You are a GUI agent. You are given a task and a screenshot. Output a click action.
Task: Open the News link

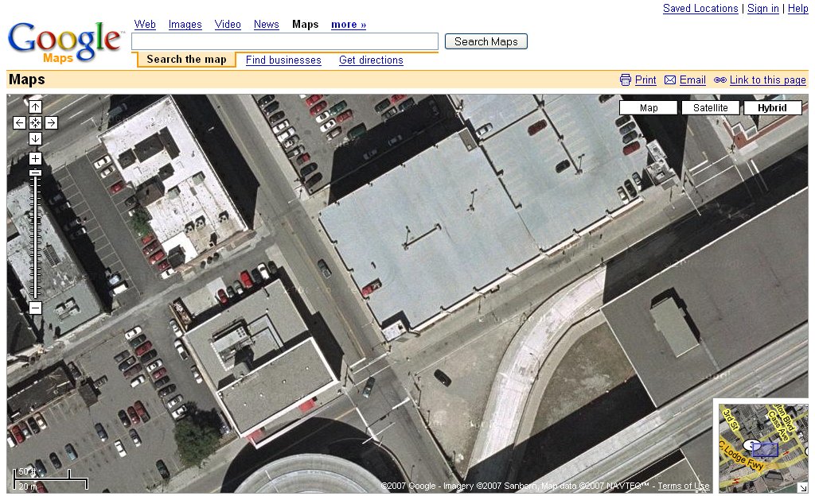(x=266, y=25)
